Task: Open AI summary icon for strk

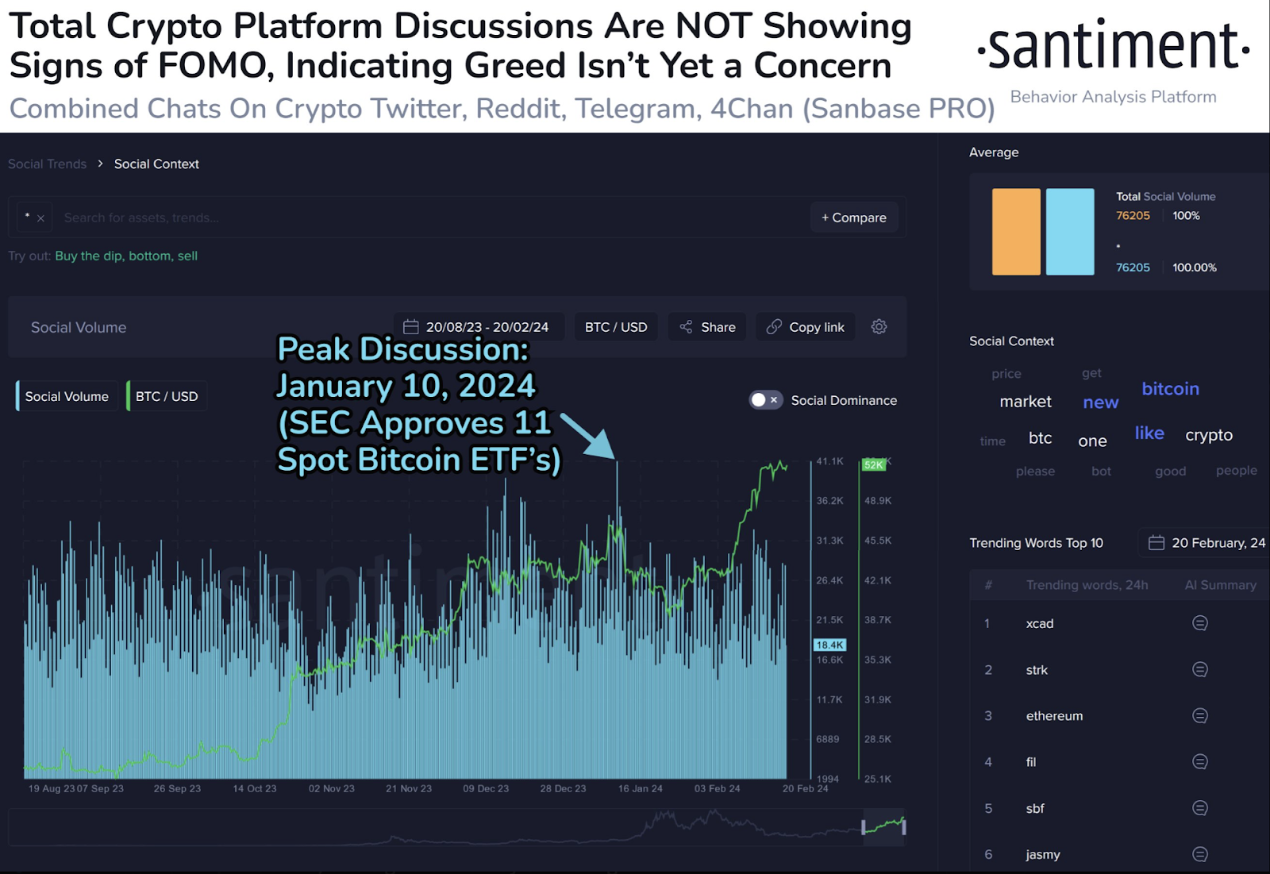Action: point(1200,669)
